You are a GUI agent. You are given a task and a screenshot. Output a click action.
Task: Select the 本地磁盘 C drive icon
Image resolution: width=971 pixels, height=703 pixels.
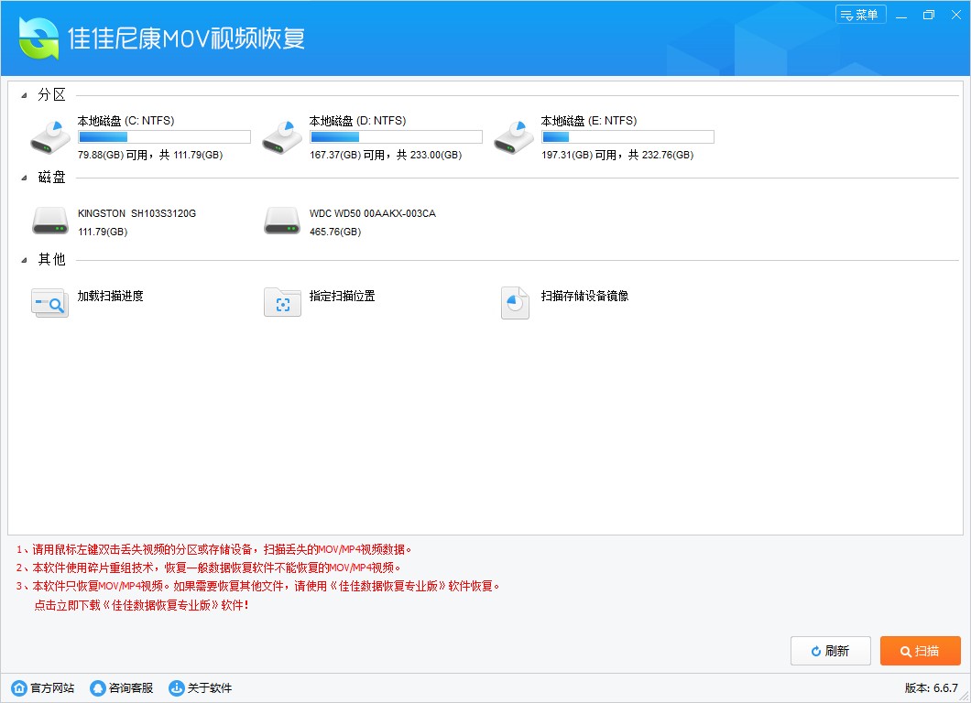click(49, 135)
